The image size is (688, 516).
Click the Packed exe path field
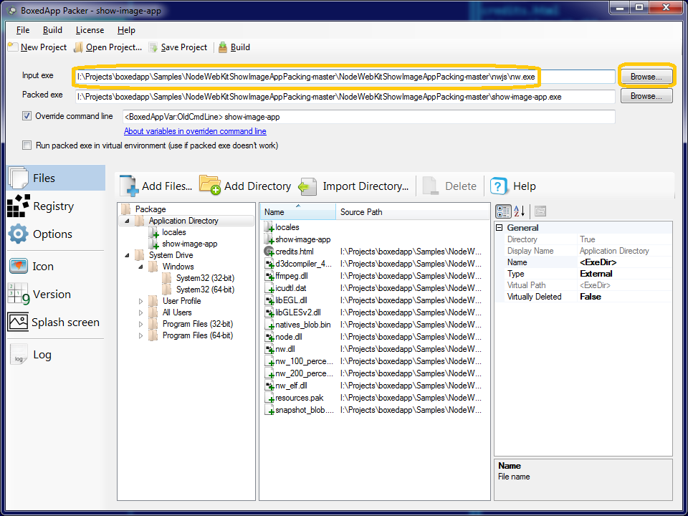click(x=345, y=96)
